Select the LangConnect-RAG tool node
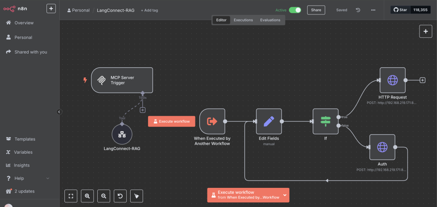 coord(122,135)
